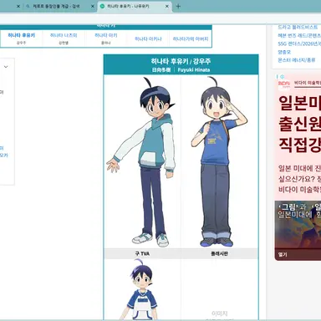The image size is (321, 321).
Task: Click the 구 TVA Fuyuki hoodie image
Action: 142,162
